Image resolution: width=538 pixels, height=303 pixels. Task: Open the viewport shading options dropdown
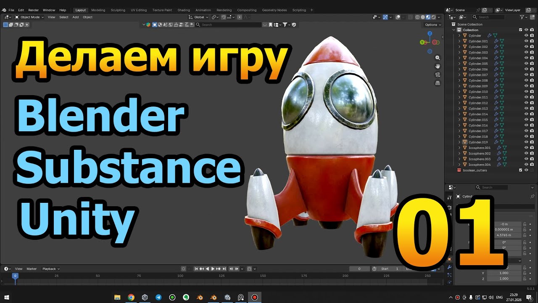click(439, 17)
